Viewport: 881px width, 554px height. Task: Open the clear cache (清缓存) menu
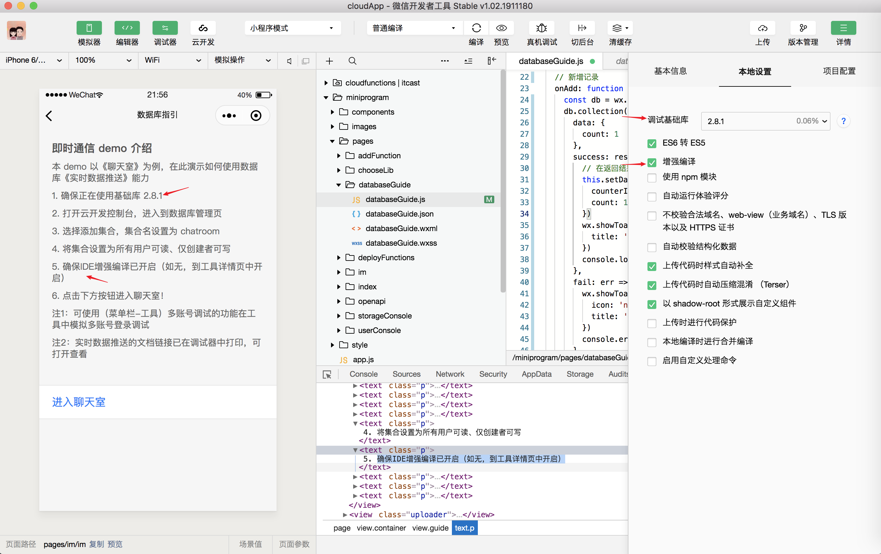click(620, 28)
